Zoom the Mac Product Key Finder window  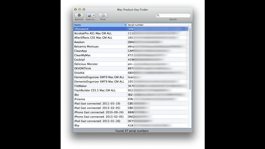click(84, 10)
